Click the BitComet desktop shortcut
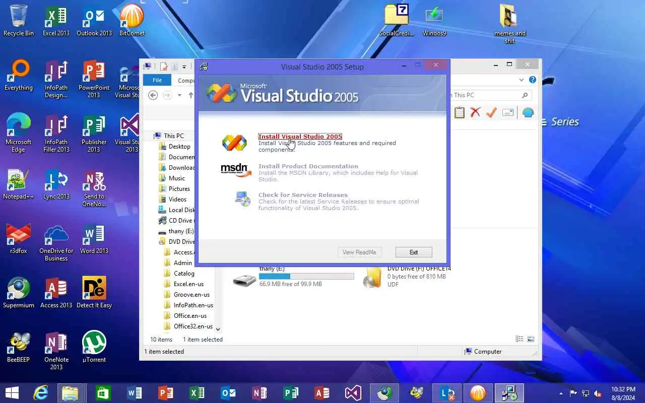The width and height of the screenshot is (645, 403). pos(132,21)
